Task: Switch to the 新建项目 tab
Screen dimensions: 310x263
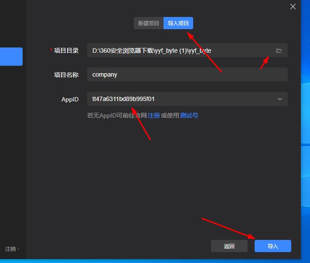Action: (x=149, y=24)
